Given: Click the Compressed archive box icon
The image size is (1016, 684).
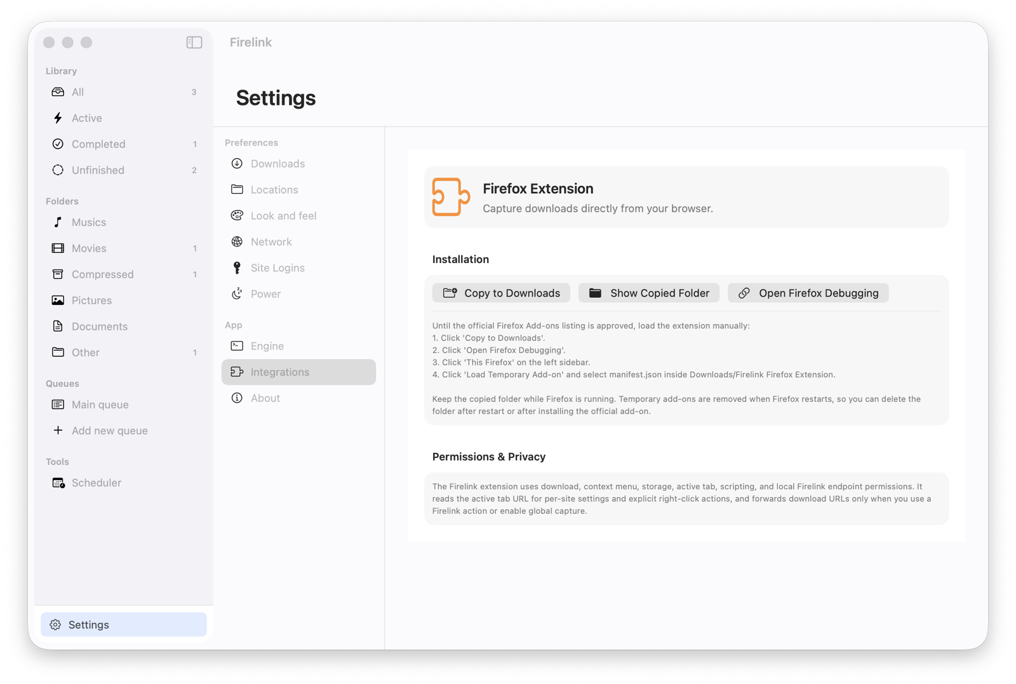Looking at the screenshot, I should 58,274.
